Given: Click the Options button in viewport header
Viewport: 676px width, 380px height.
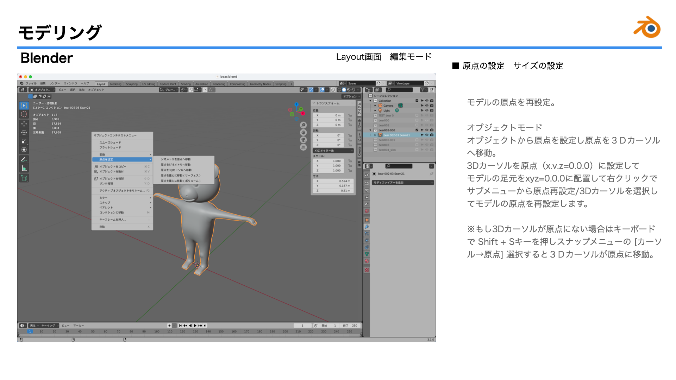Looking at the screenshot, I should tap(351, 96).
